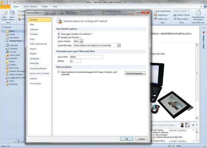Open the LinkedIn folder
Screen dimensions: 207x148
13,58
